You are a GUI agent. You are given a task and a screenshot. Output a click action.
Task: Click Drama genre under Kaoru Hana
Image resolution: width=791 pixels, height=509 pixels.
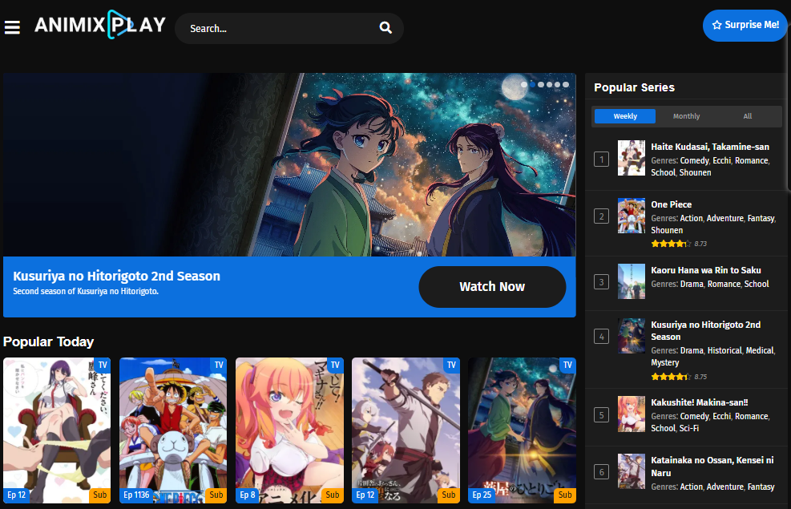pos(692,284)
